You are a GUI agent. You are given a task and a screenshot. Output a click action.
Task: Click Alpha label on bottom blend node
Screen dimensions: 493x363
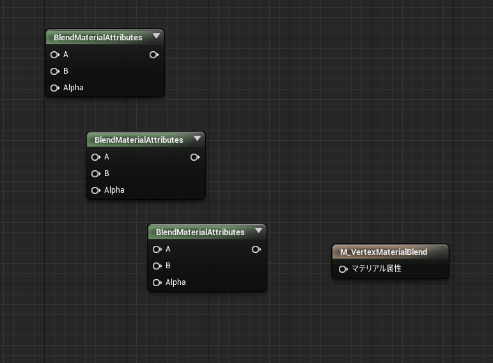coord(175,282)
